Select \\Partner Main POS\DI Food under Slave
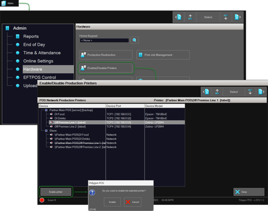This screenshot has width=268, height=211. tap(71, 135)
